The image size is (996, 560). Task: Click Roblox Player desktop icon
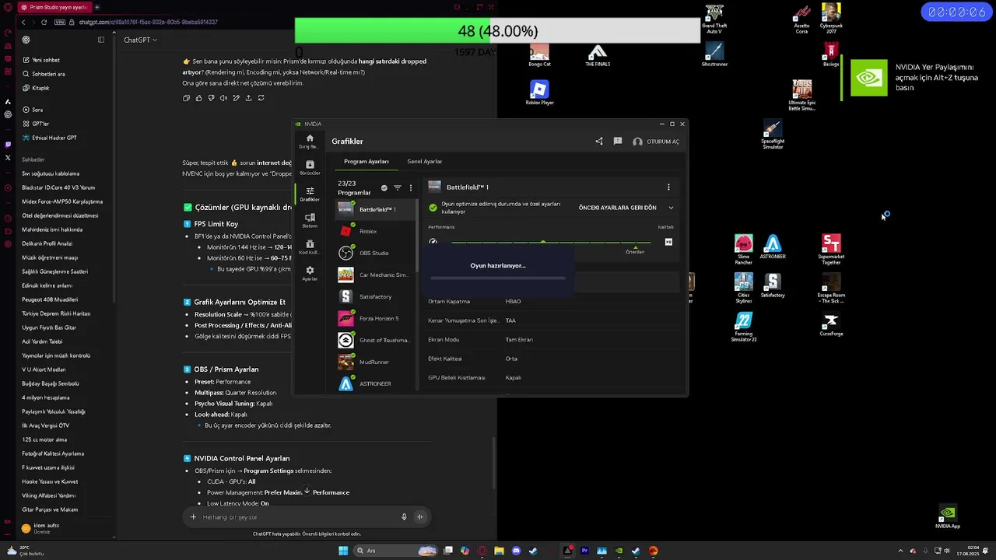coord(539,93)
